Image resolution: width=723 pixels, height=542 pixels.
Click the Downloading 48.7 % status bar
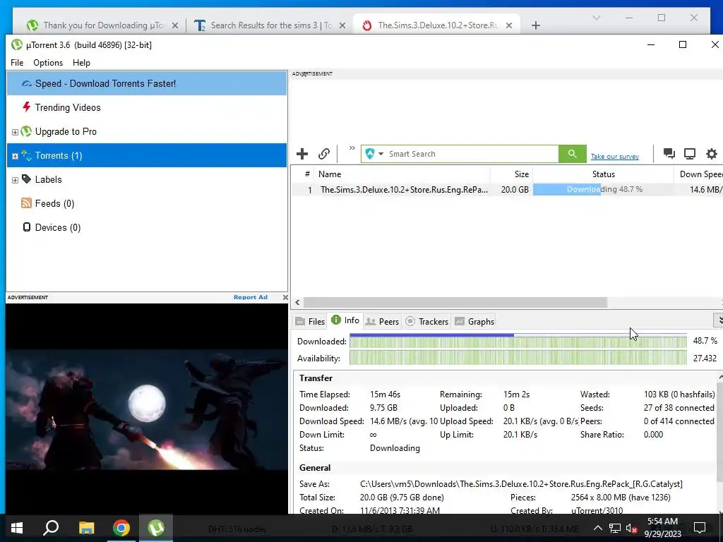[x=604, y=189]
